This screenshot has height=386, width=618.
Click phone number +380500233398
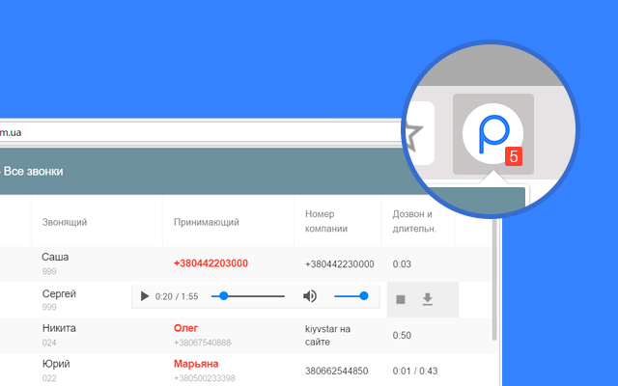click(x=204, y=378)
